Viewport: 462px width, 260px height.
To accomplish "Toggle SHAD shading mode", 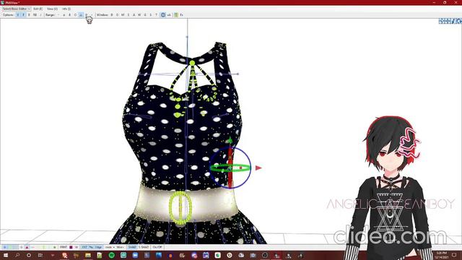I will tap(132, 247).
